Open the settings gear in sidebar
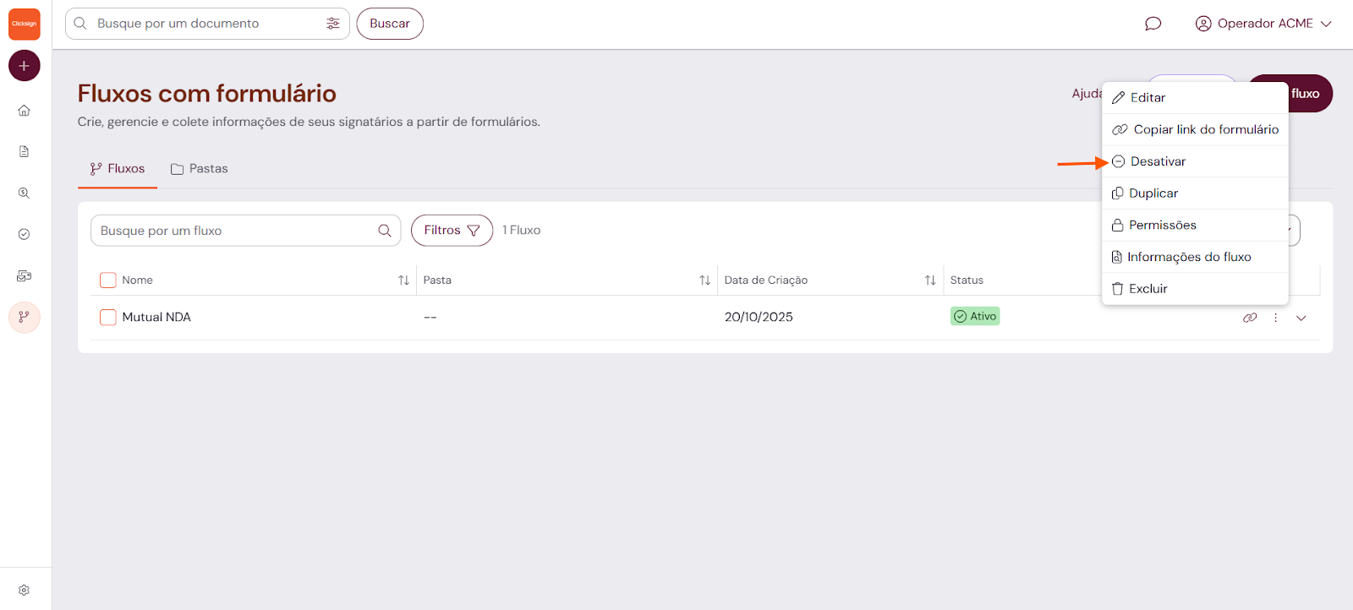 click(x=25, y=590)
